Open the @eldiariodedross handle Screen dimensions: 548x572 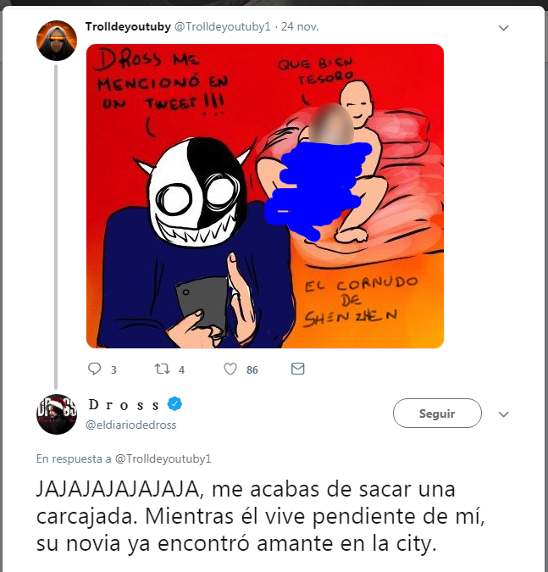(x=131, y=425)
